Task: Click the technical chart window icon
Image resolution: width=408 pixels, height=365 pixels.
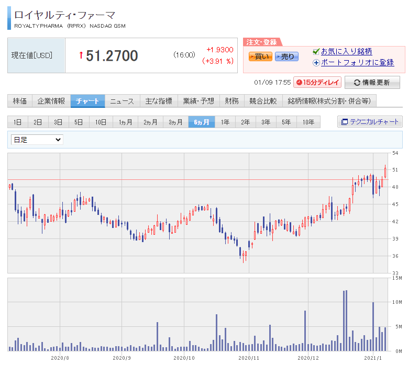Action: [x=344, y=122]
